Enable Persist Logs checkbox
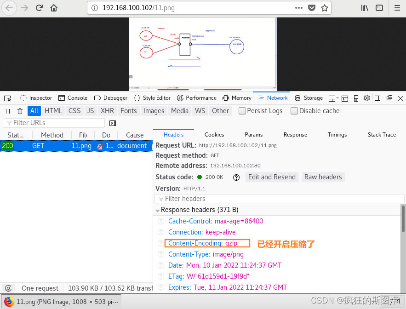406x309 pixels. point(242,111)
